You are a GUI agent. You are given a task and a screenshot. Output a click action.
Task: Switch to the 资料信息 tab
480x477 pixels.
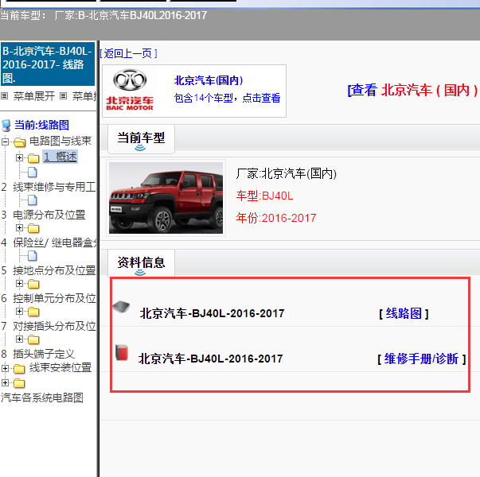click(x=141, y=264)
